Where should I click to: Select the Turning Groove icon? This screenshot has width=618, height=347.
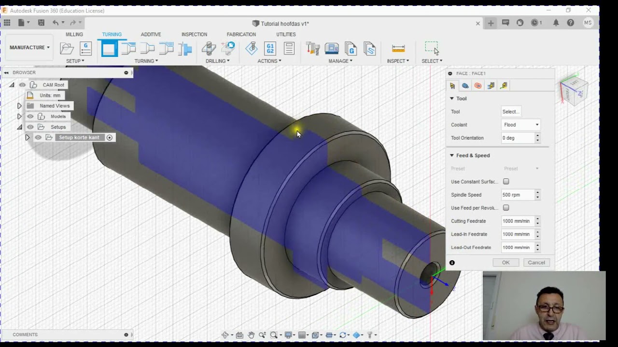[x=166, y=49]
